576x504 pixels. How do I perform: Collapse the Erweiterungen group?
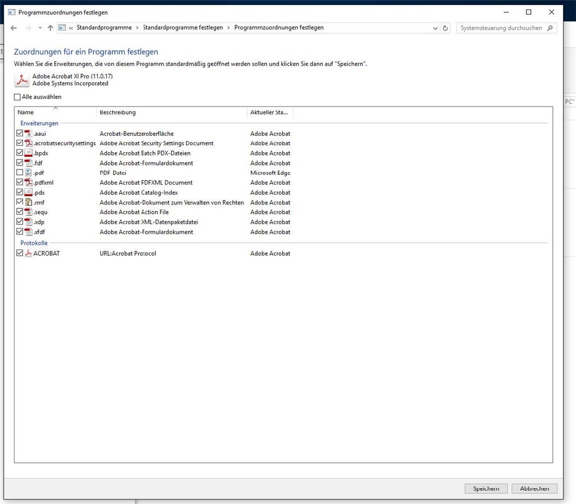click(x=39, y=123)
